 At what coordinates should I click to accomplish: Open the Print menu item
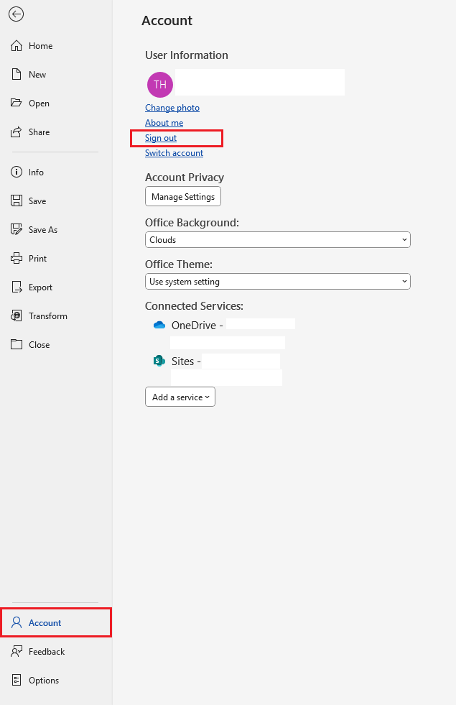tap(14, 258)
